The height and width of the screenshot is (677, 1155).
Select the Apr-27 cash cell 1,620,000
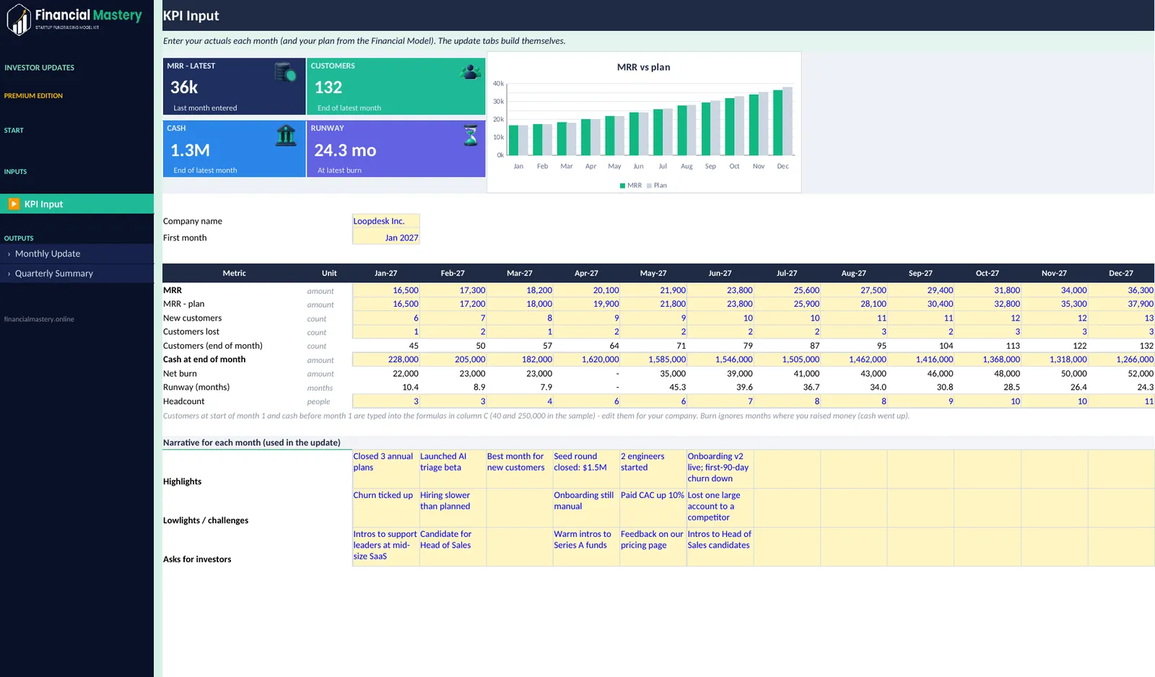(586, 359)
